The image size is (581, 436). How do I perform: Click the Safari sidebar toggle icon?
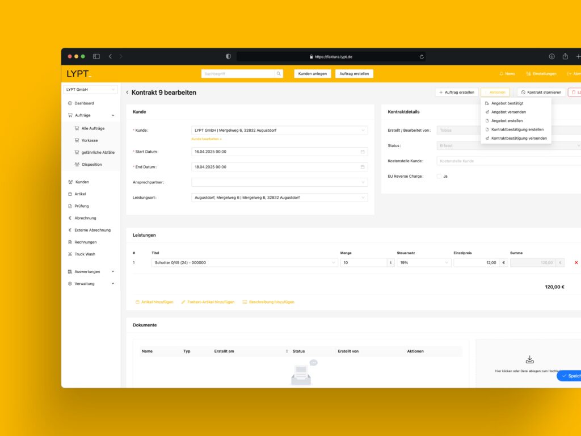[x=96, y=57]
